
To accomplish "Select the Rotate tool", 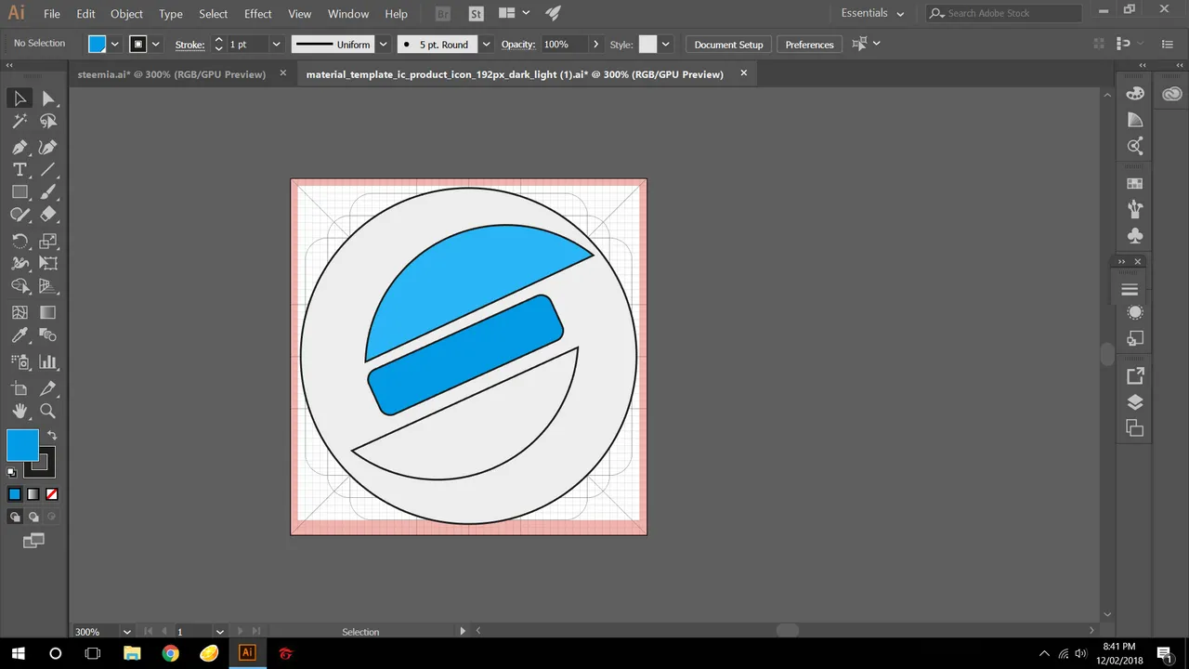I will click(20, 241).
